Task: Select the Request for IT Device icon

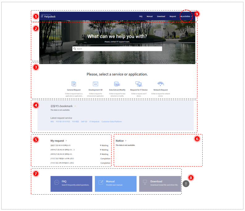Action: (139, 84)
